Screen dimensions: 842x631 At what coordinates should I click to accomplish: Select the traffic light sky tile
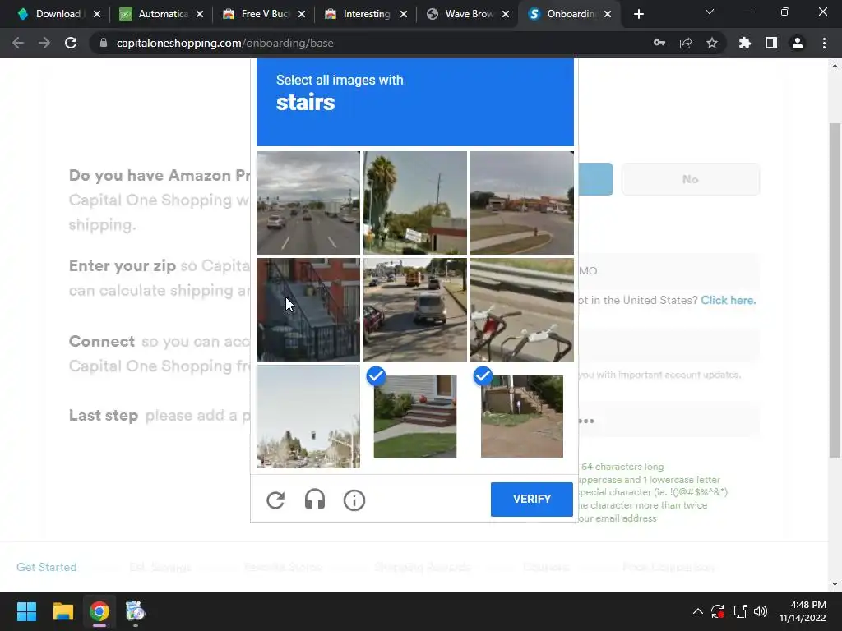click(308, 417)
